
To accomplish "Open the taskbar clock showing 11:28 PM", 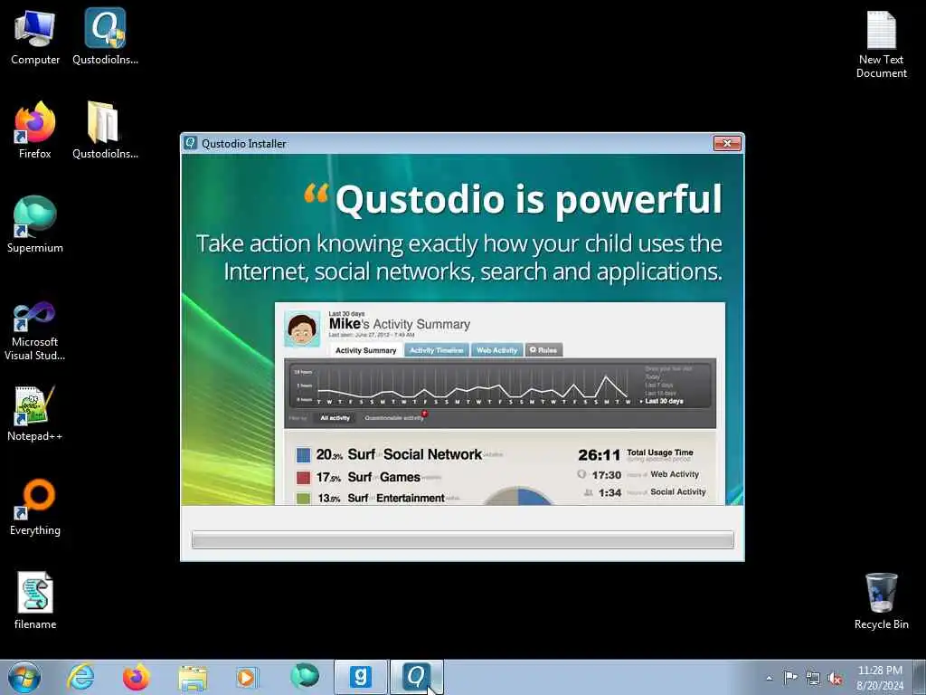I will [x=880, y=678].
